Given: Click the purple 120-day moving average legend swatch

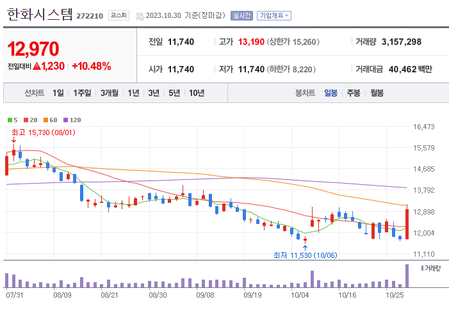Looking at the screenshot, I should tap(66, 120).
